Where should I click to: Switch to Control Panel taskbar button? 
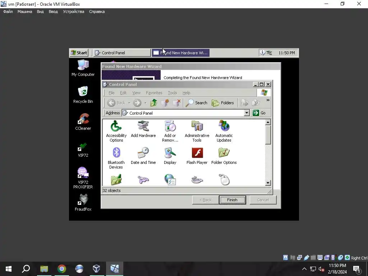pyautogui.click(x=122, y=53)
